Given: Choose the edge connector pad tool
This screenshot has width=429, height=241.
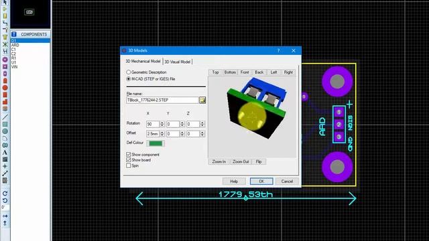Looking at the screenshot, I should tap(5, 81).
